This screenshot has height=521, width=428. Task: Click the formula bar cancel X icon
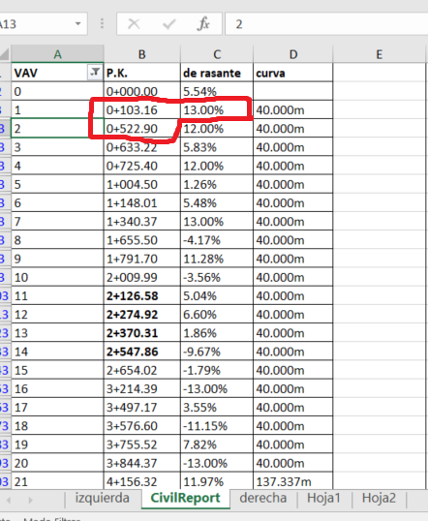point(134,24)
